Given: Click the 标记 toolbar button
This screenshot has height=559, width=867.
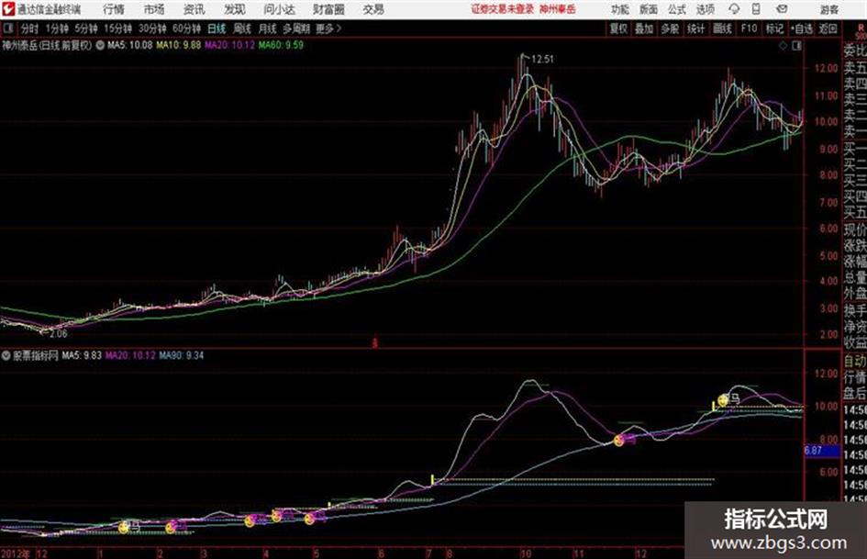Looking at the screenshot, I should (x=774, y=28).
